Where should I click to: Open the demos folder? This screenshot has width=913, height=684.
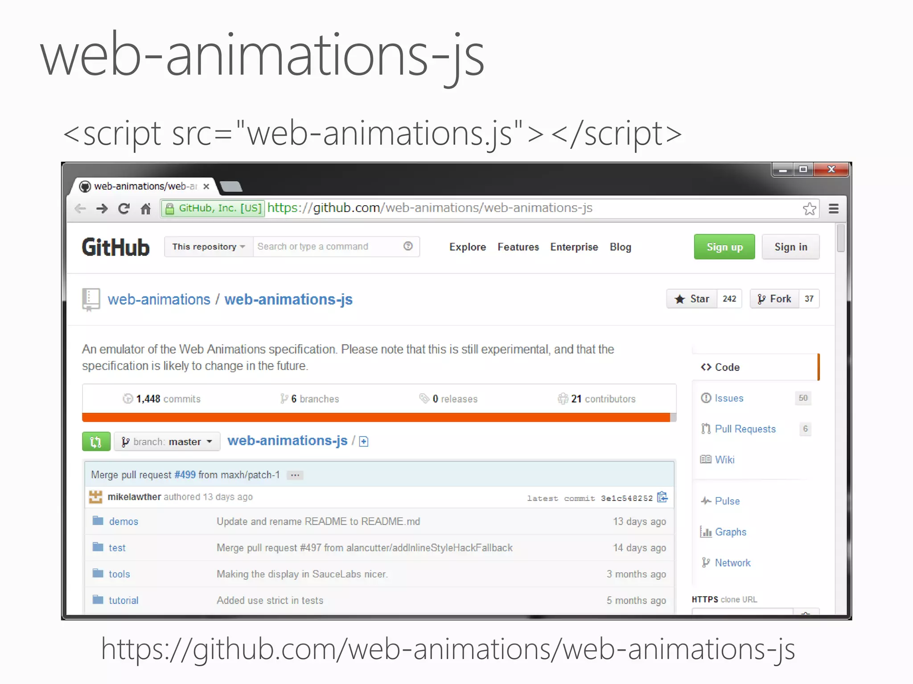tap(123, 521)
